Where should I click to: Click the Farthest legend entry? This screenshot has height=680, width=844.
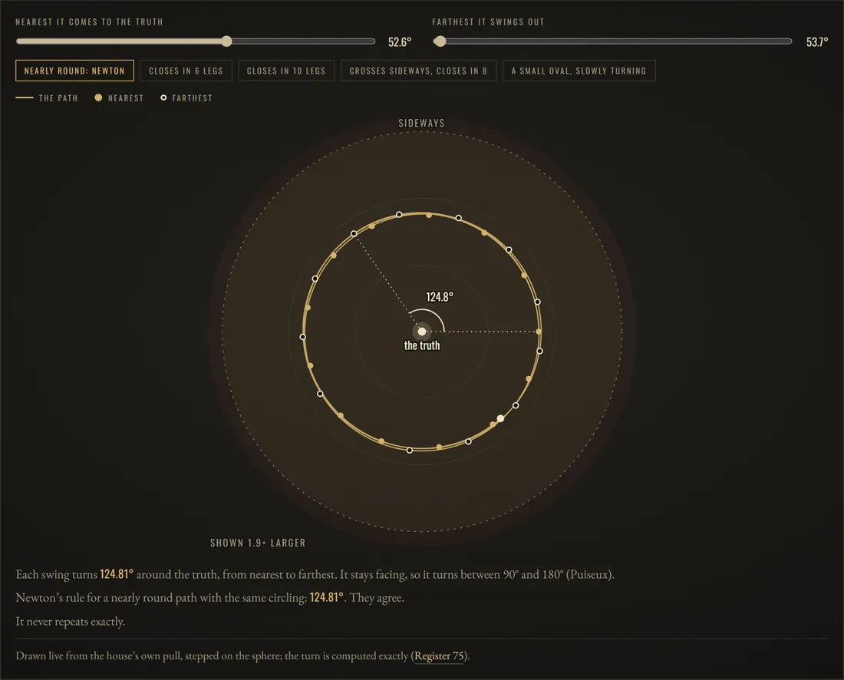tap(186, 98)
